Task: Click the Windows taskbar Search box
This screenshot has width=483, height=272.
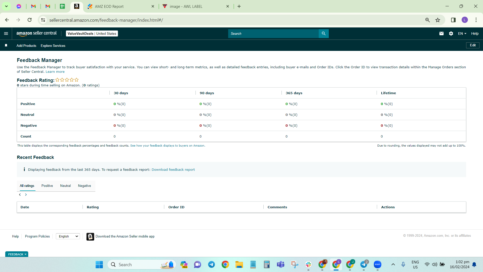Action: pos(142,264)
